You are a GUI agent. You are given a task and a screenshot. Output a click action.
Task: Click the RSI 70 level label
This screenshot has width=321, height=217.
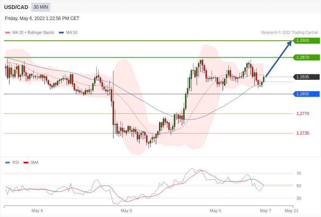(x=299, y=173)
